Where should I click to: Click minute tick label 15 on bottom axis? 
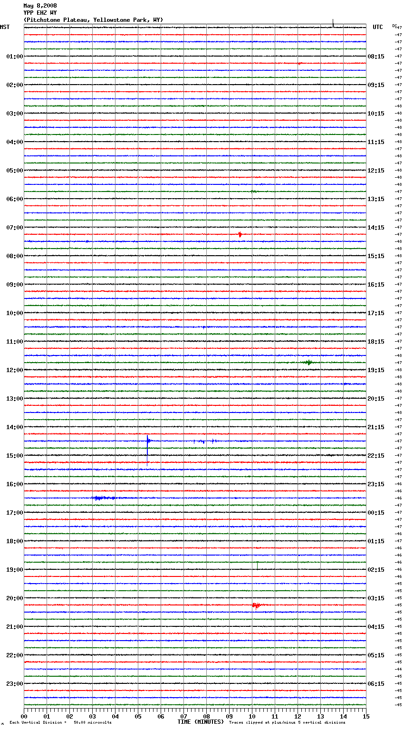[366, 716]
